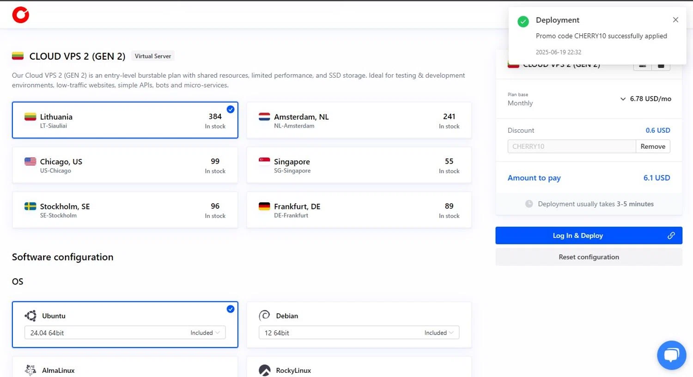The image size is (693, 377).
Task: Click the 6.1 USD amount value
Action: [657, 178]
